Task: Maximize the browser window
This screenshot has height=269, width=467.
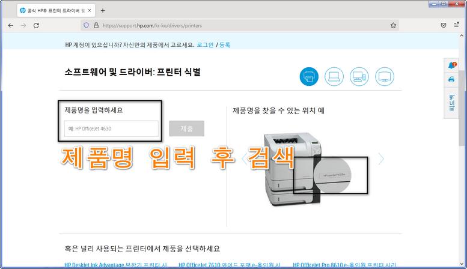Action: point(444,4)
